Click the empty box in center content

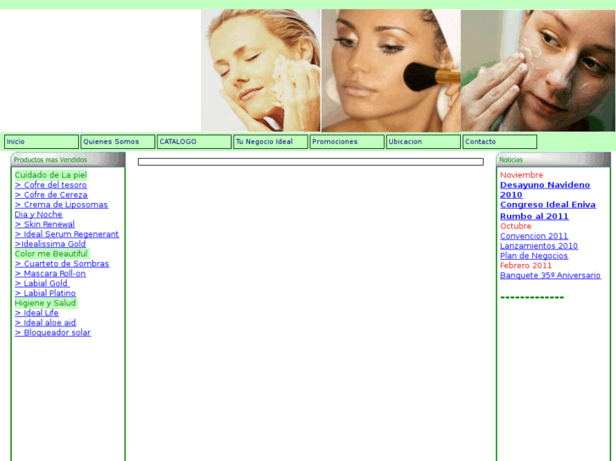[310, 162]
